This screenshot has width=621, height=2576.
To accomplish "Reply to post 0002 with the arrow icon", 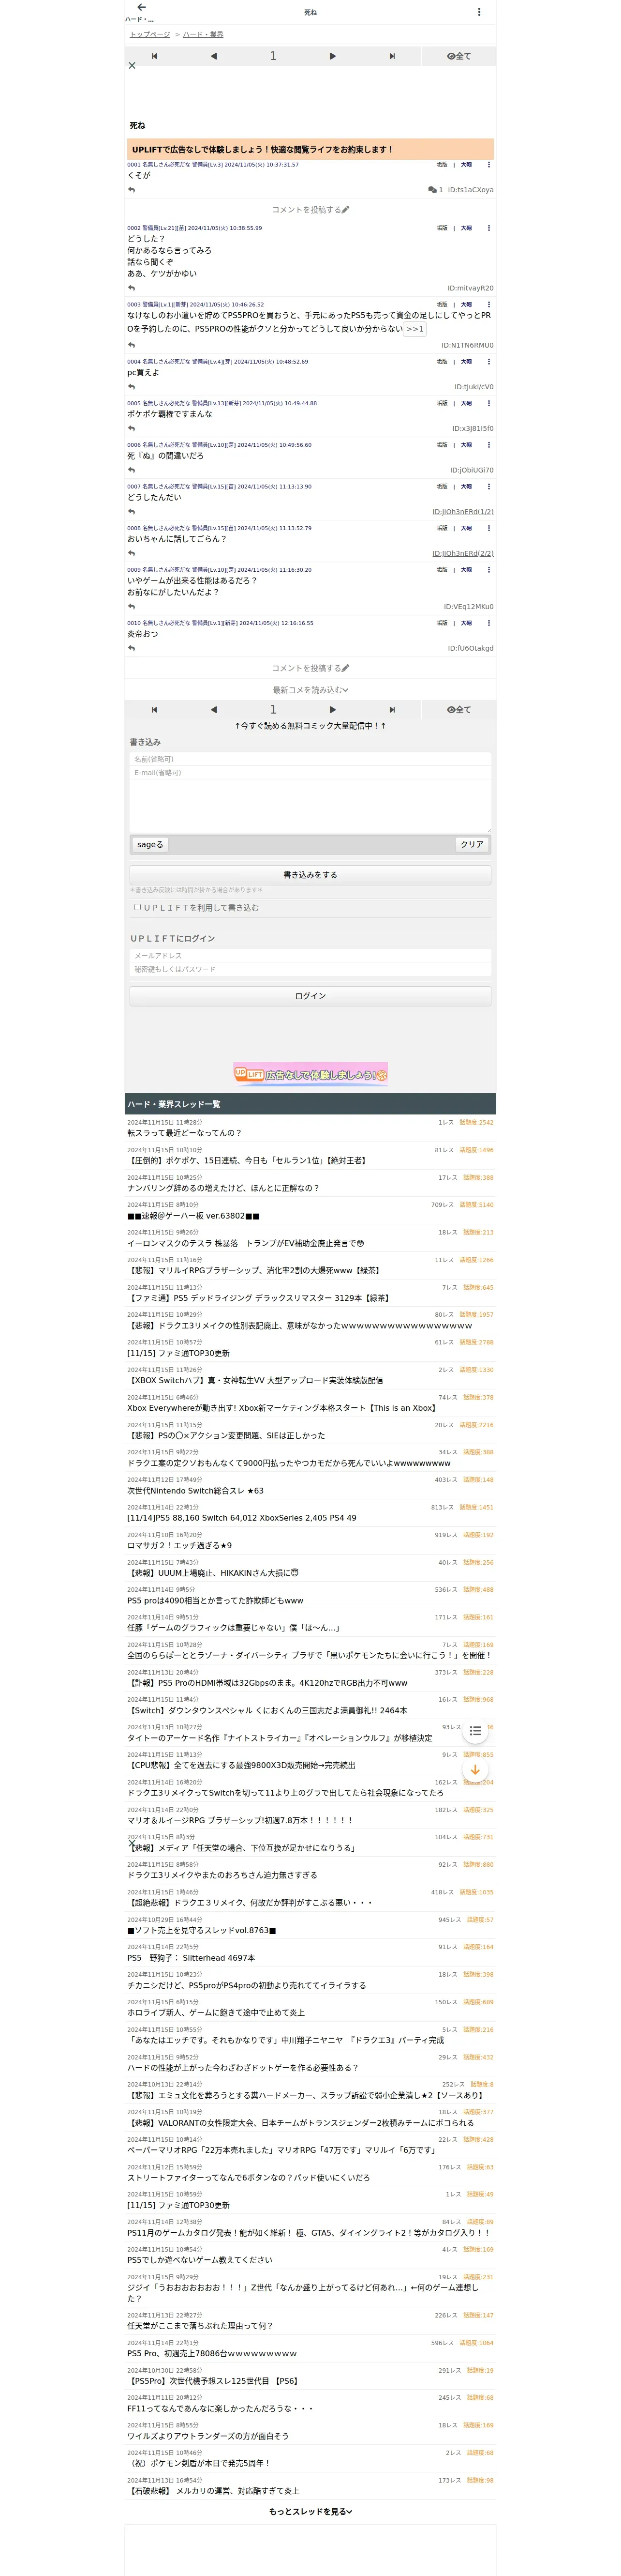I will point(131,288).
